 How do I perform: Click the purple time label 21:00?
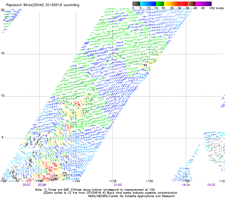(x=118, y=185)
